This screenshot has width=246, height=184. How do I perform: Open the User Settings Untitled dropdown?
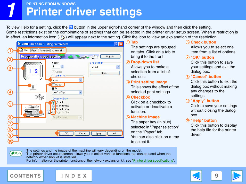coord(105,67)
